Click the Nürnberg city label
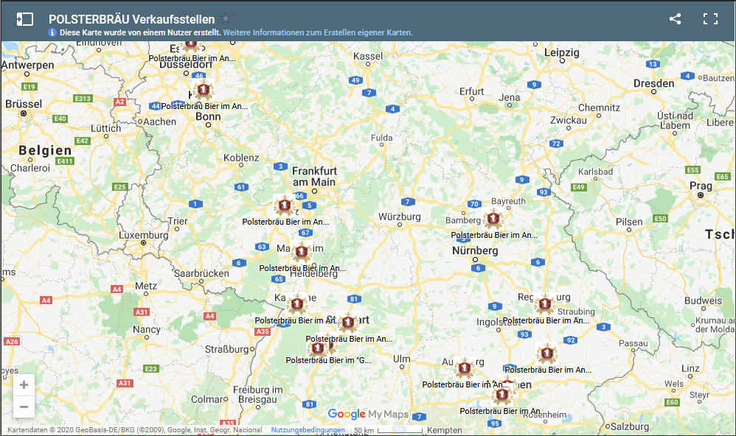The image size is (736, 436). pos(475,250)
